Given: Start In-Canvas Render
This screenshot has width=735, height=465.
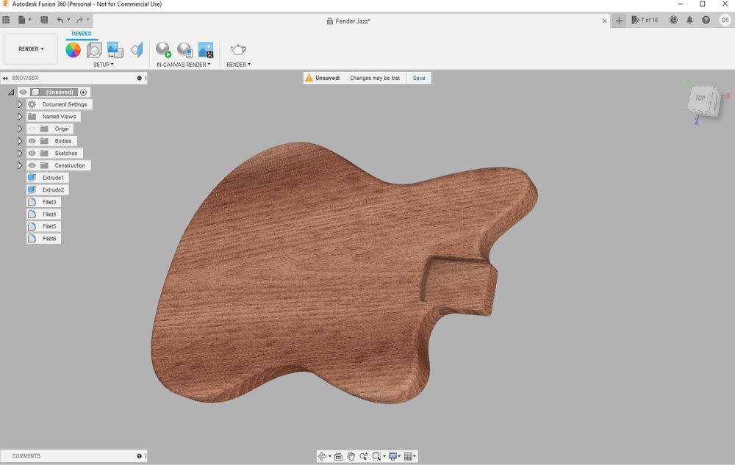Looking at the screenshot, I should 163,50.
